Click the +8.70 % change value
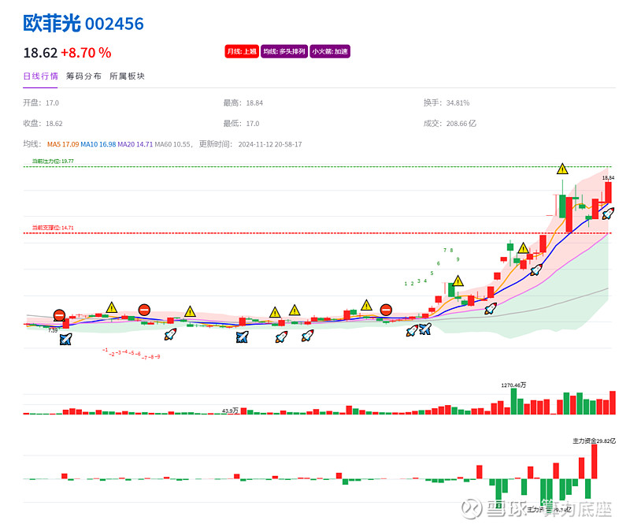Image resolution: width=630 pixels, height=528 pixels. pyautogui.click(x=86, y=53)
